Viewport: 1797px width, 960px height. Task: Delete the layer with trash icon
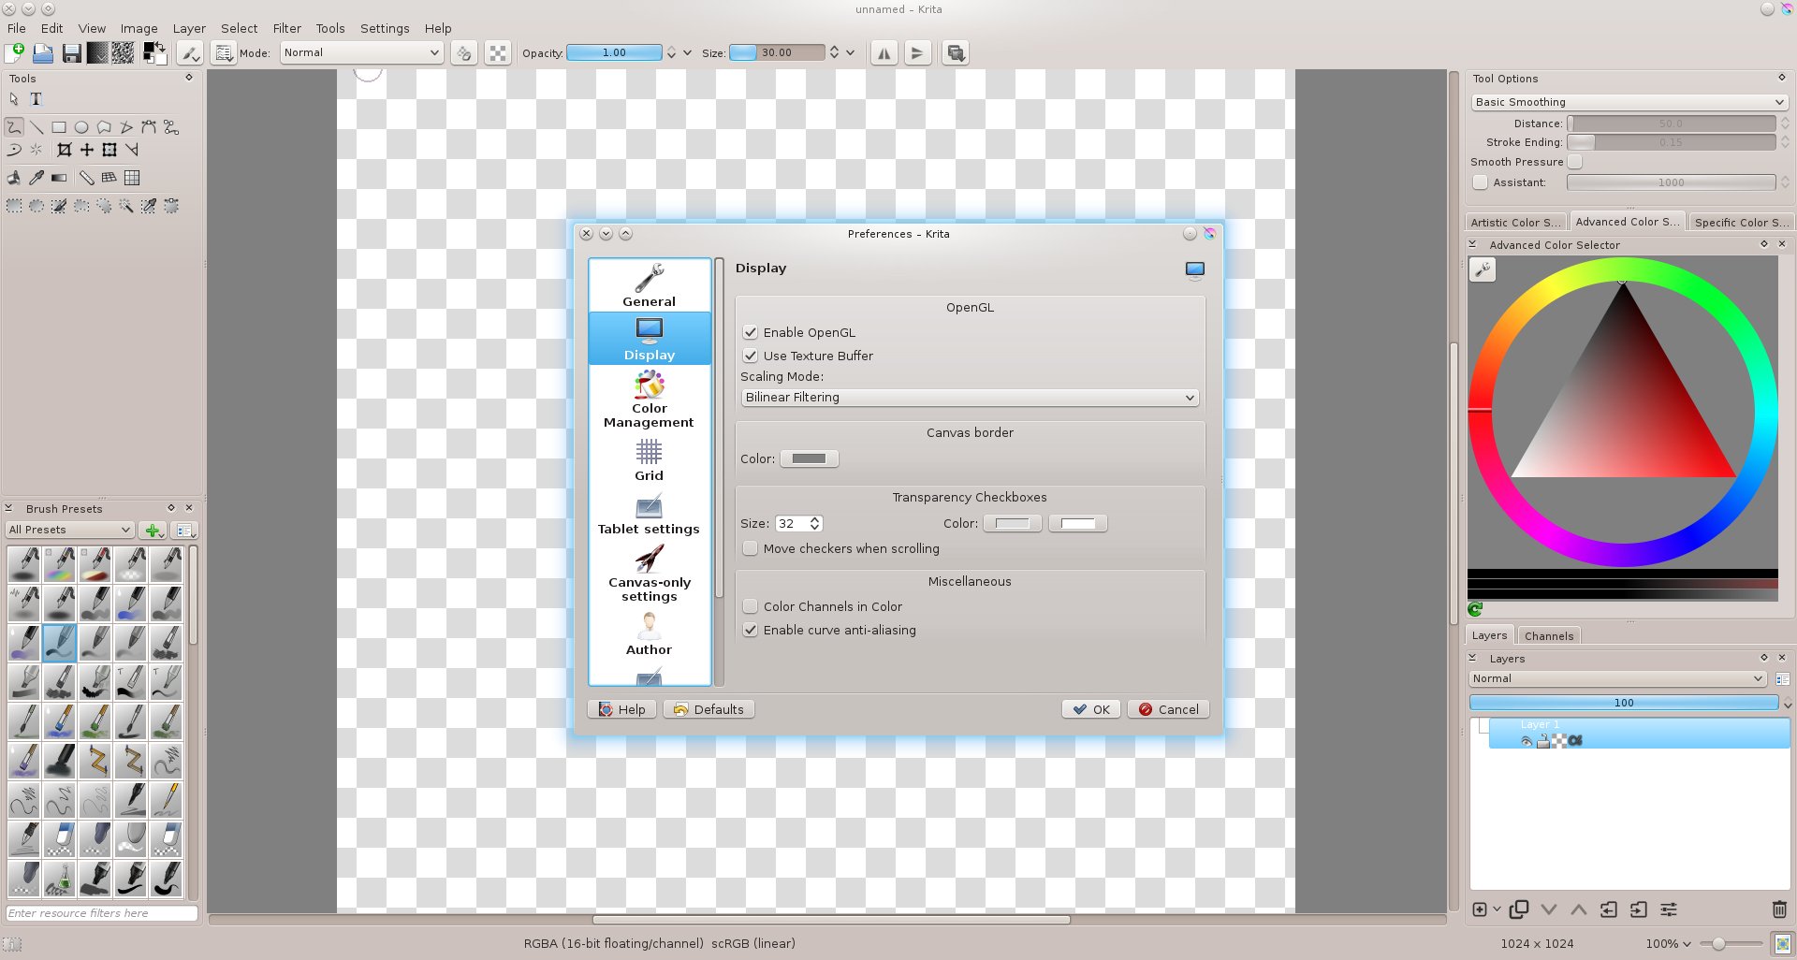1779,909
